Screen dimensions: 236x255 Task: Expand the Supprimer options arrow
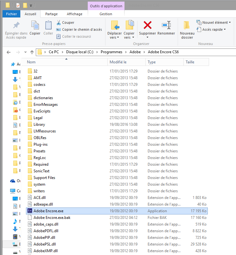coord(147,37)
